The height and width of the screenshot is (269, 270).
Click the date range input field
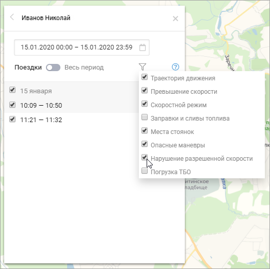82,47
